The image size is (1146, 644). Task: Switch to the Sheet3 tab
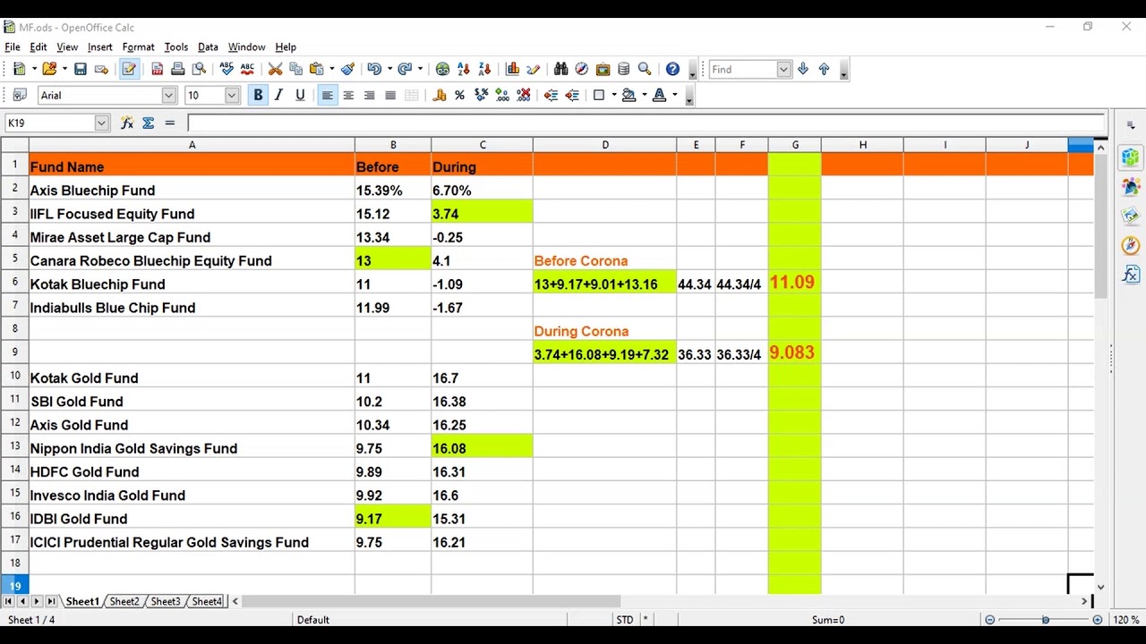165,601
